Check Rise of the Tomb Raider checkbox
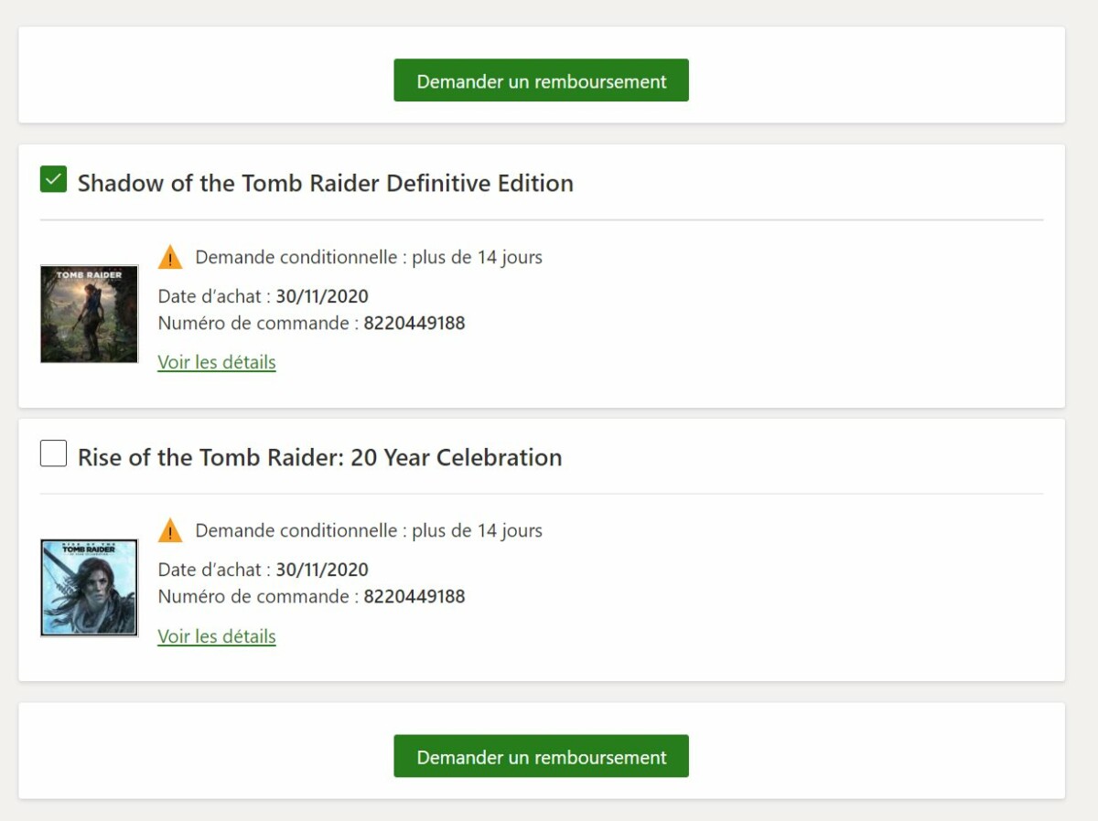This screenshot has height=821, width=1098. pyautogui.click(x=53, y=453)
